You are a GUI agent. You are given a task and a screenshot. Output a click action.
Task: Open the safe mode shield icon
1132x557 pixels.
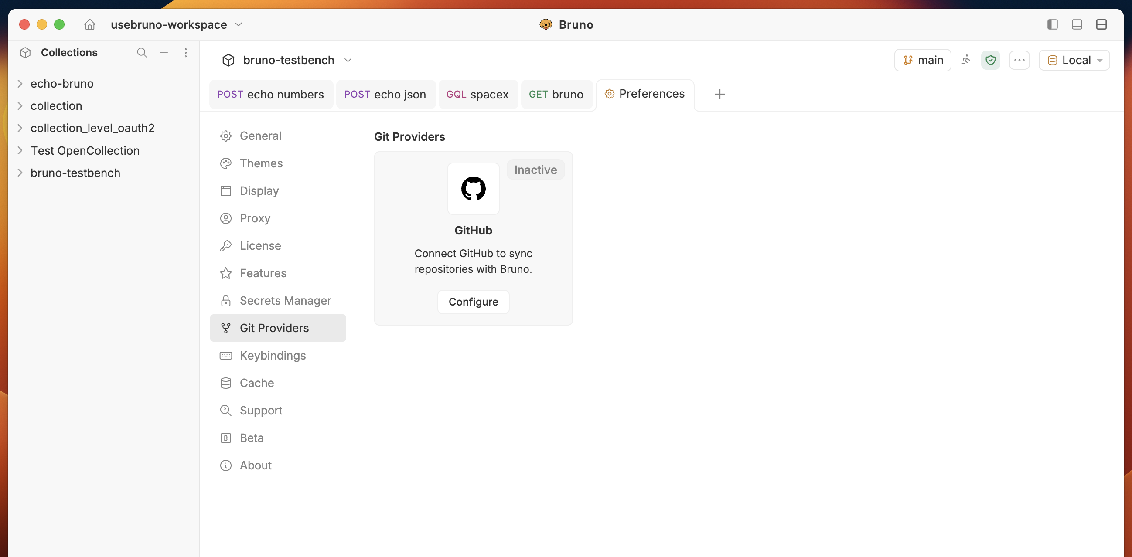coord(991,60)
